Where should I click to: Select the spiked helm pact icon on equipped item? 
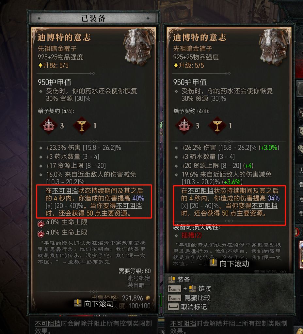(x=49, y=126)
